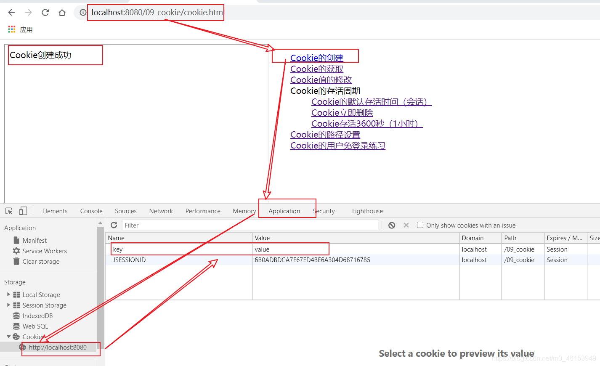Activate the inspect element picker icon

click(x=9, y=211)
